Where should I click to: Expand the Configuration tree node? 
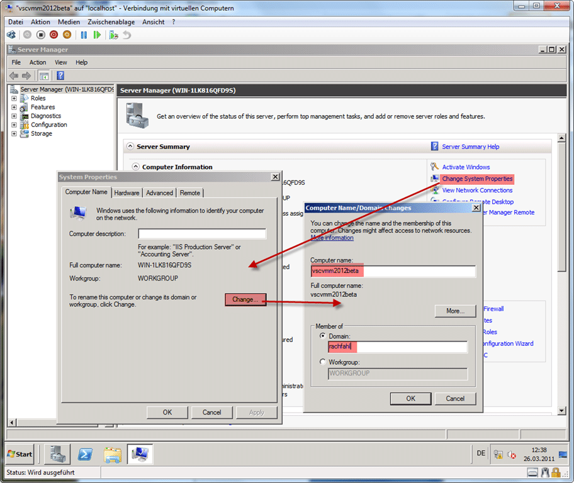(14, 125)
